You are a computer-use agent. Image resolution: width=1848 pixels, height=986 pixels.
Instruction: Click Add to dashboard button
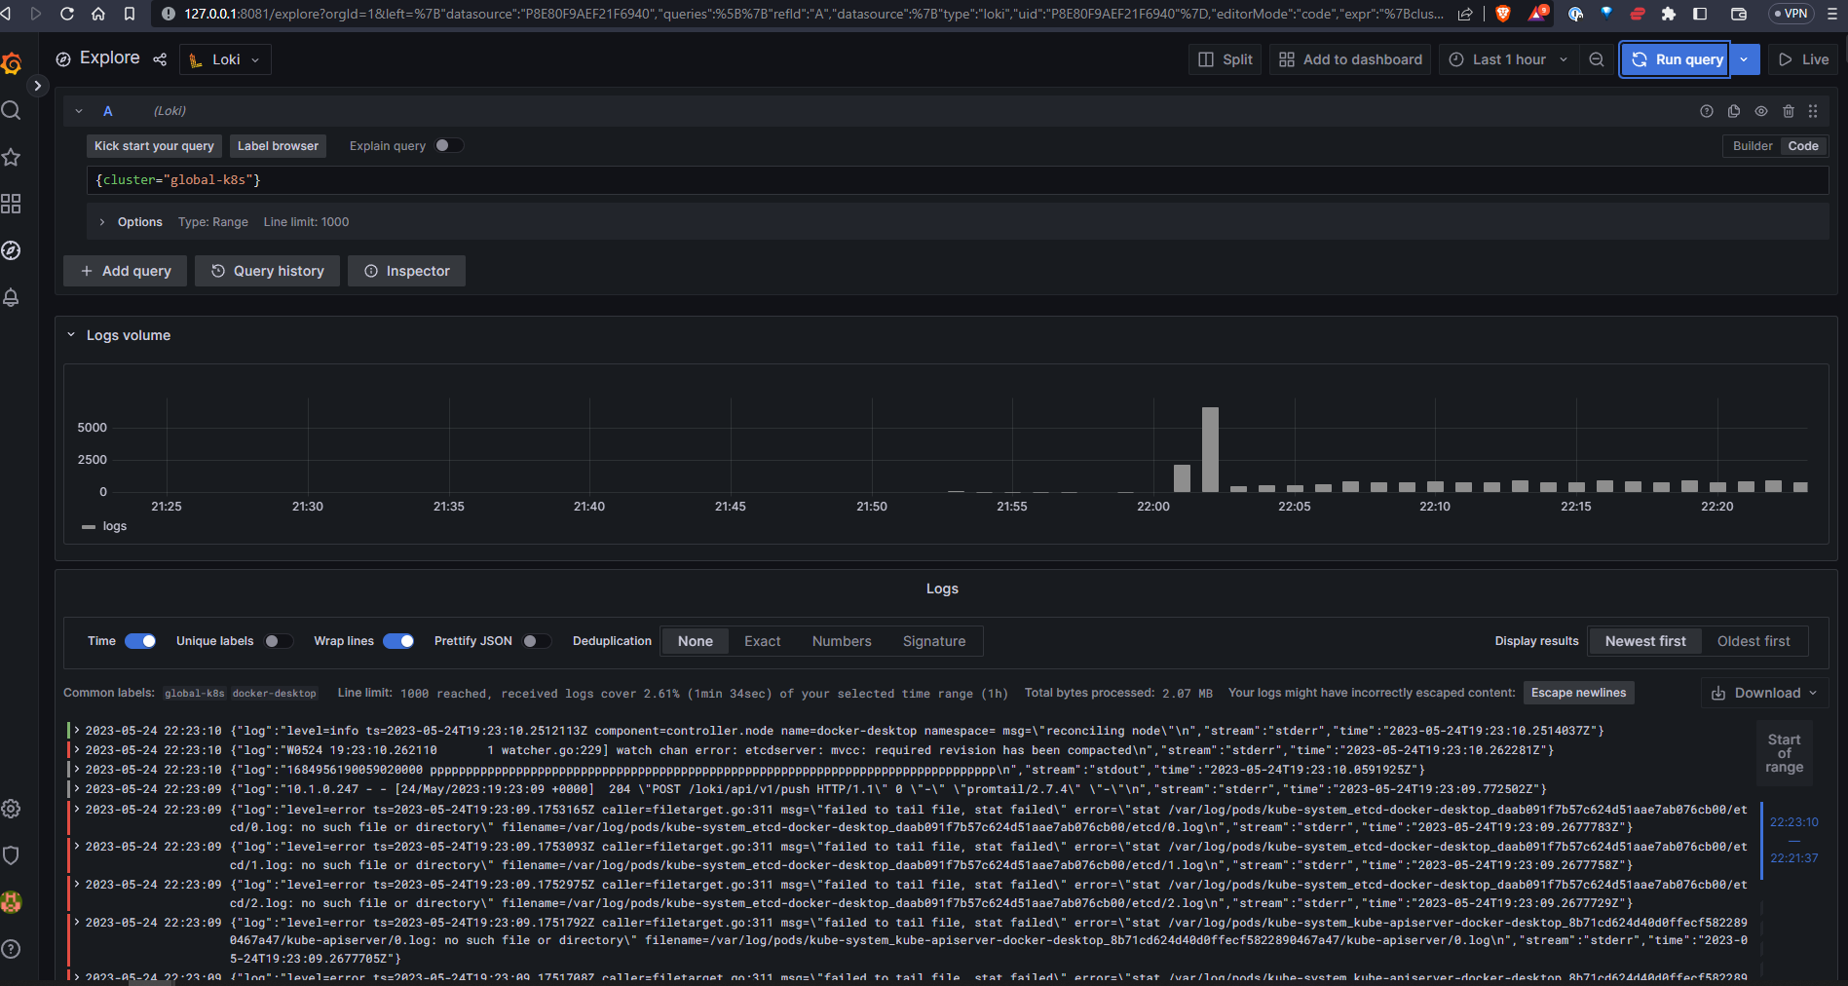[x=1350, y=59]
